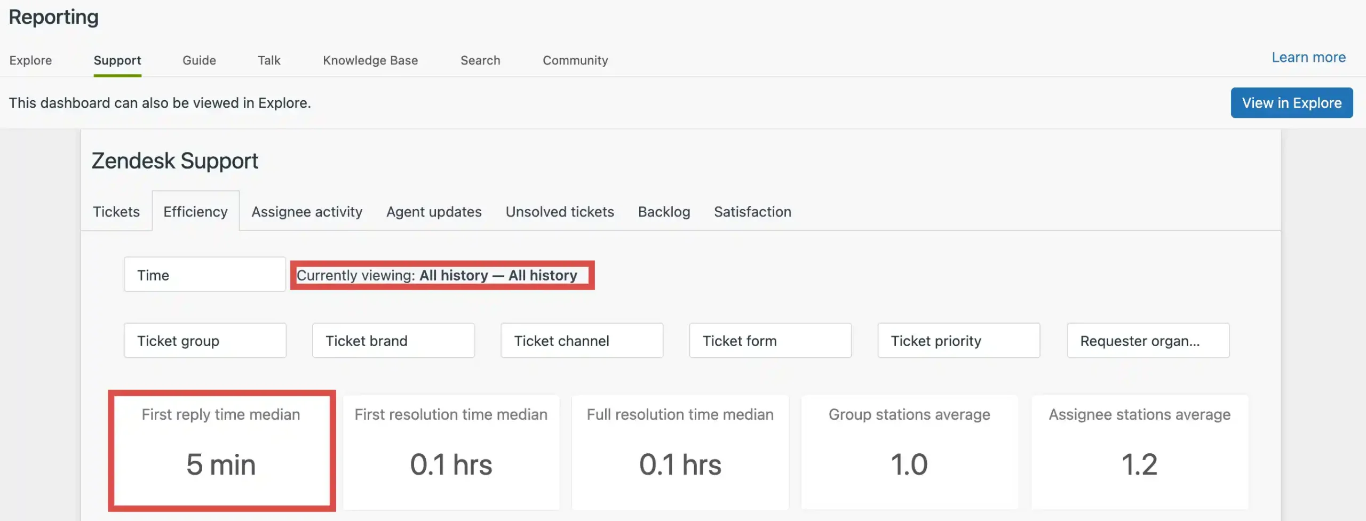Open the Search reporting tab
1366x521 pixels.
(480, 60)
